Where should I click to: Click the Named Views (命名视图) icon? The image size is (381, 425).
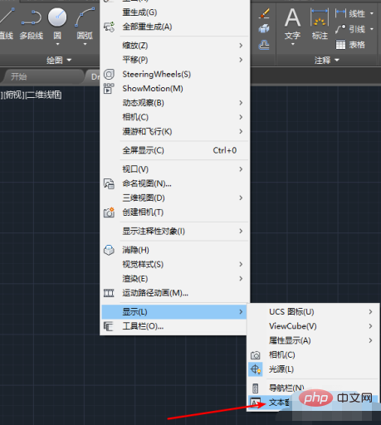109,183
